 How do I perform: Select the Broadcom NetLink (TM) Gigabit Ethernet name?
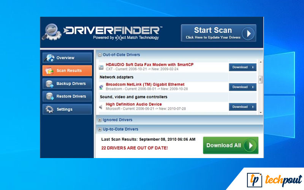pos(145,84)
